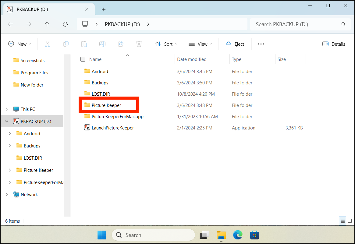
Task: Expand Network in navigation pane
Action: tap(7, 194)
